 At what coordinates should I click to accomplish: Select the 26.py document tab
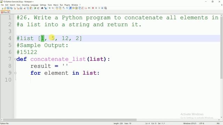5,12
